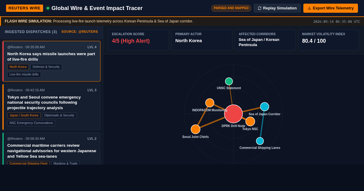Click the Global Wire & Event Impact Tracer title

(97, 8)
